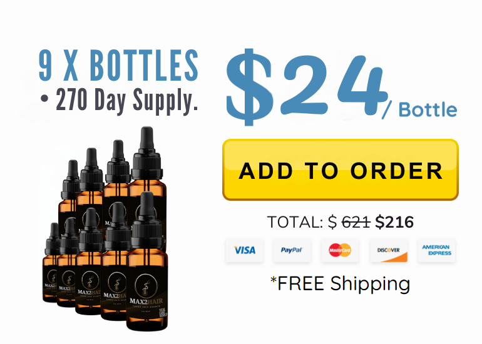Click the leftmost small Max2Hair bottle
Viewport: 482px width, 344px height.
tap(51, 263)
